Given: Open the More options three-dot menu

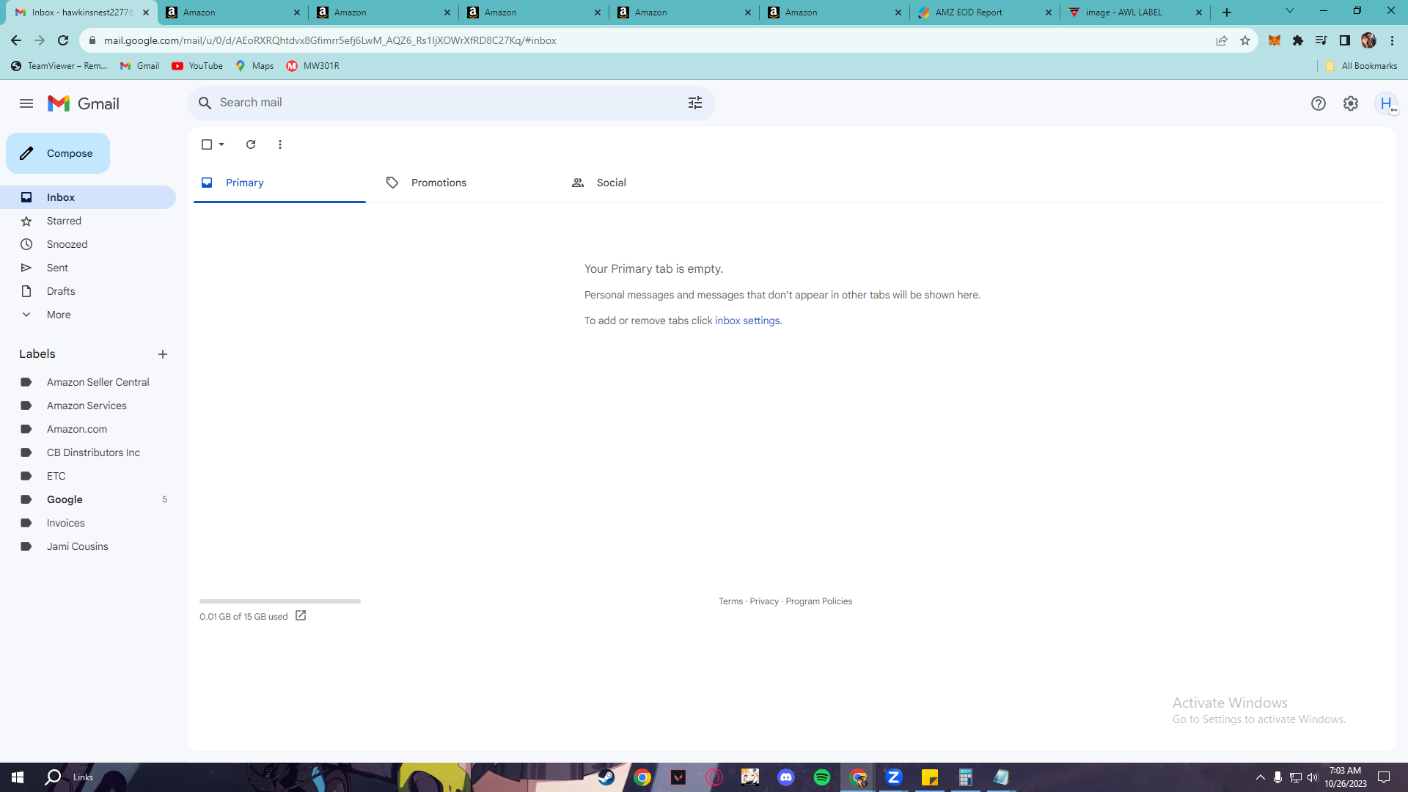Looking at the screenshot, I should pyautogui.click(x=280, y=144).
